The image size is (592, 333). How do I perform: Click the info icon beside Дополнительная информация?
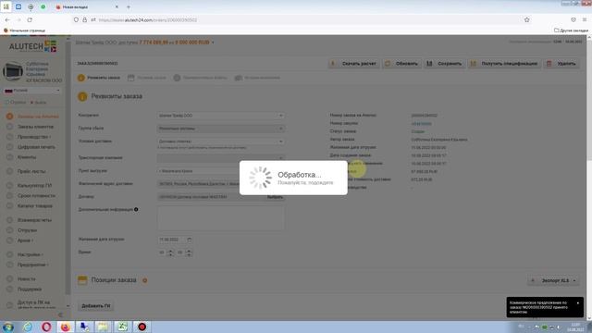tap(136, 209)
